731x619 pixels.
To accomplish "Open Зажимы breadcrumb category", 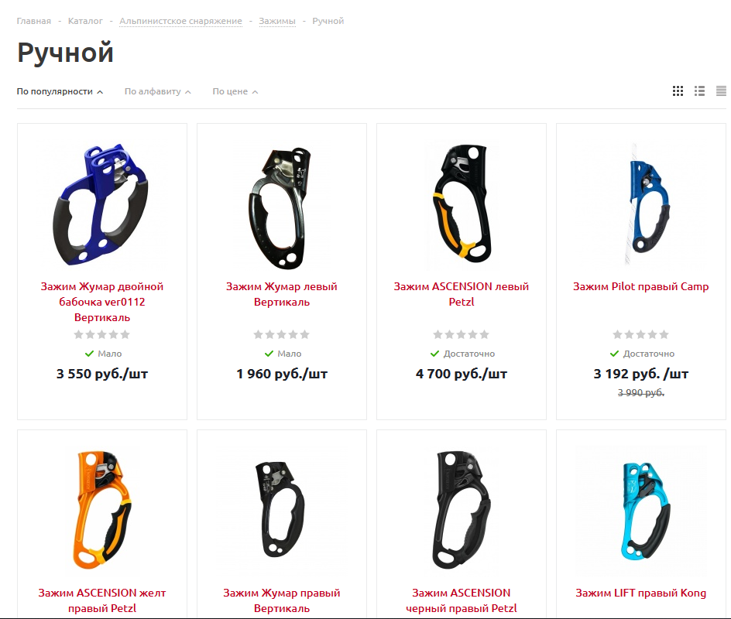I will pos(277,21).
